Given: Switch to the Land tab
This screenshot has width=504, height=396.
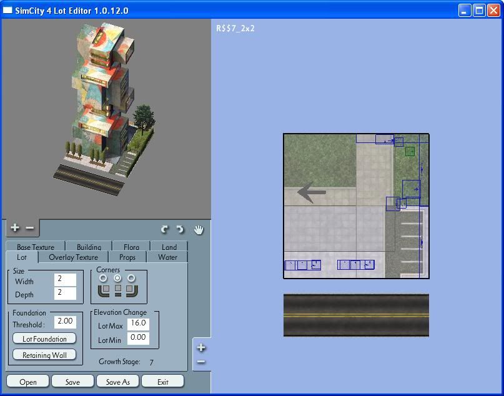Looking at the screenshot, I should [169, 247].
